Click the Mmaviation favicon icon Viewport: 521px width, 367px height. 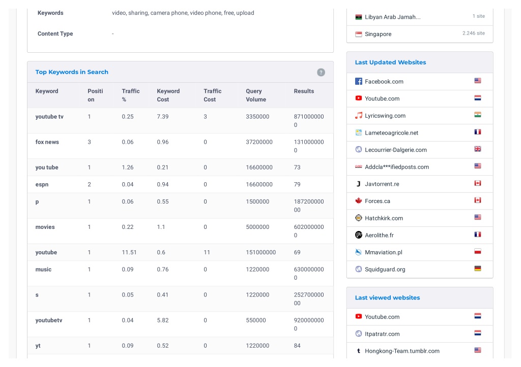pos(359,252)
